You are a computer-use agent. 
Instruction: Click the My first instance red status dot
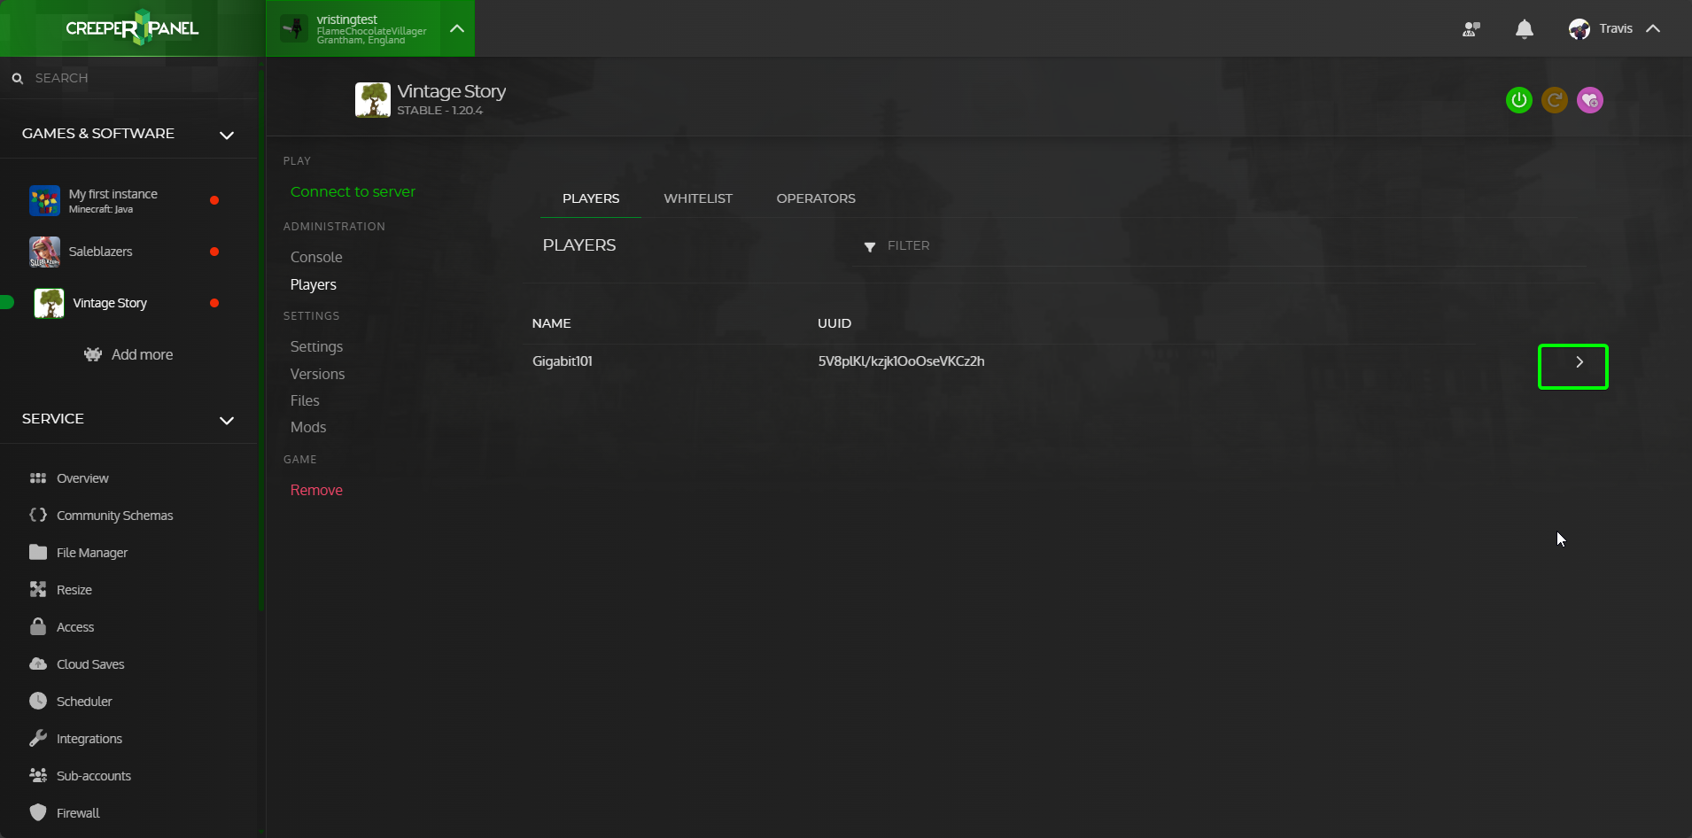[214, 200]
